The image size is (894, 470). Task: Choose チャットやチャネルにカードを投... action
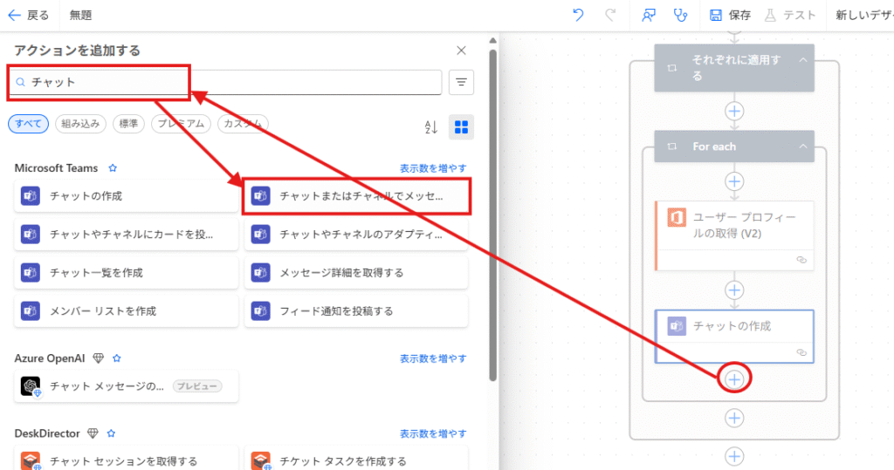coord(126,235)
